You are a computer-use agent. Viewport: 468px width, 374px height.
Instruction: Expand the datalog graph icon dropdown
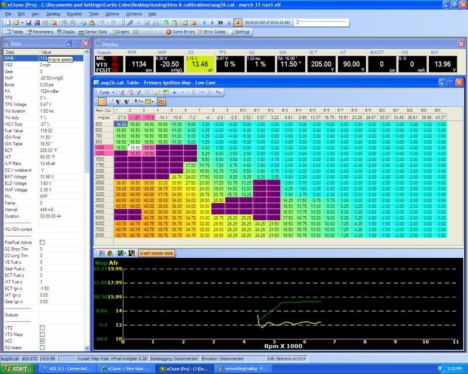(x=125, y=253)
